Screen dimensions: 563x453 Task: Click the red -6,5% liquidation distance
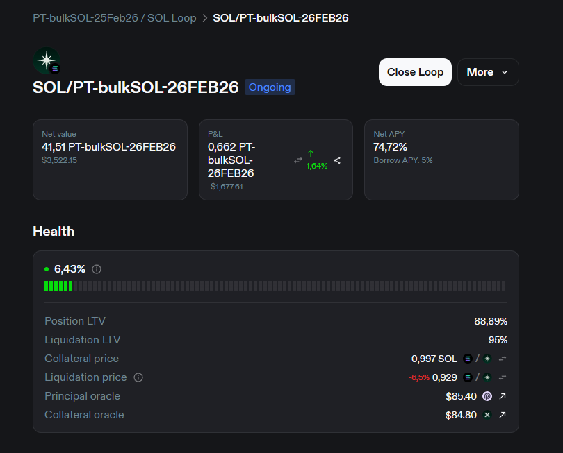419,377
